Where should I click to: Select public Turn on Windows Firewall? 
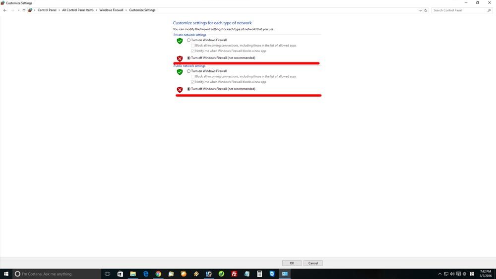(189, 71)
